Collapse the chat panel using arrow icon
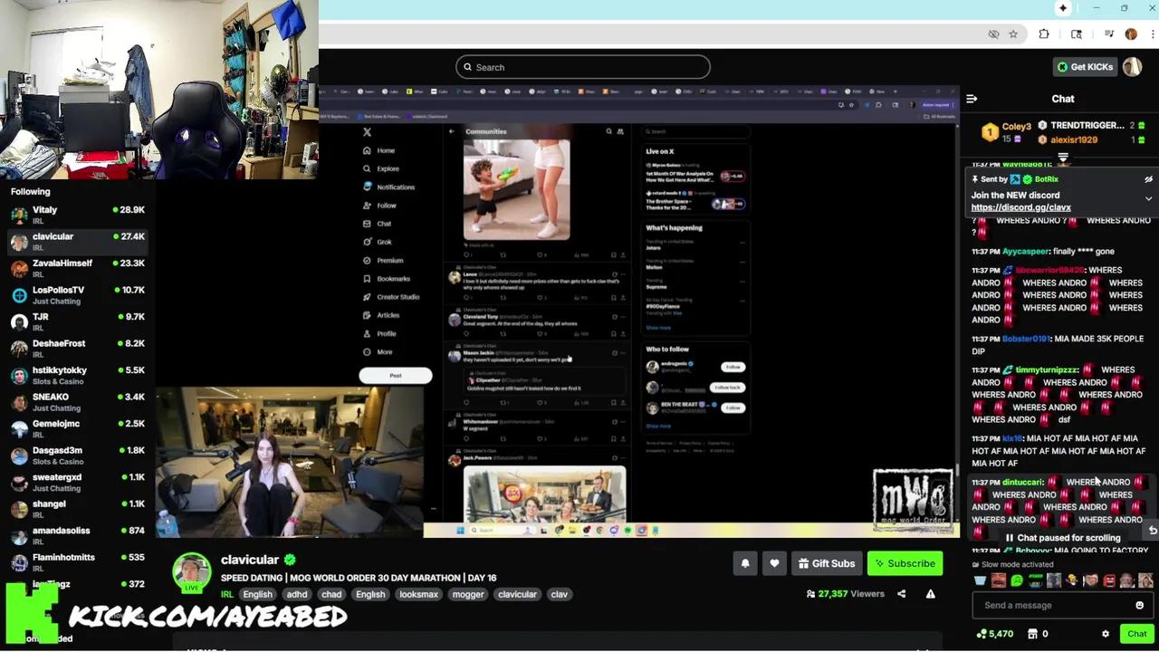 [972, 99]
